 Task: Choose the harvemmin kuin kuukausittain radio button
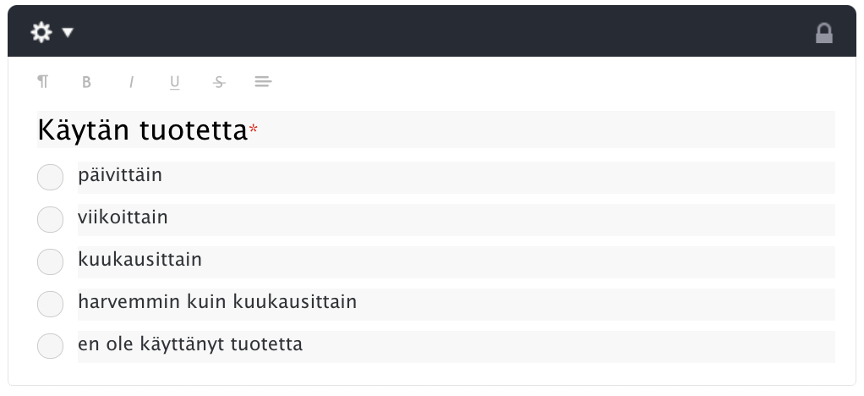point(50,304)
